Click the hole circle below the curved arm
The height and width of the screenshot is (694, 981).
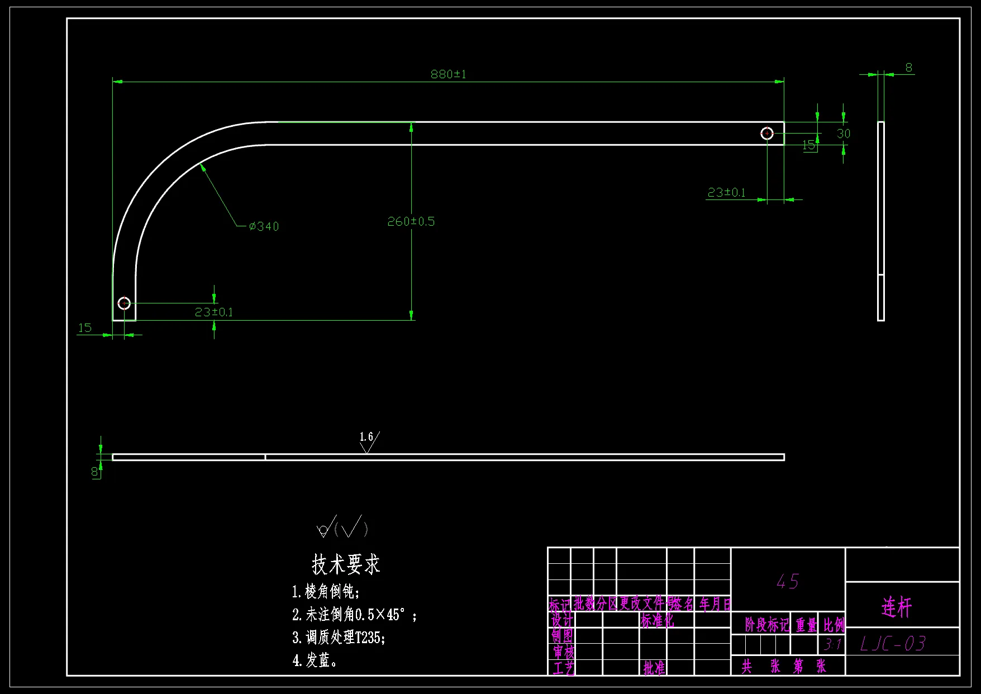point(124,303)
